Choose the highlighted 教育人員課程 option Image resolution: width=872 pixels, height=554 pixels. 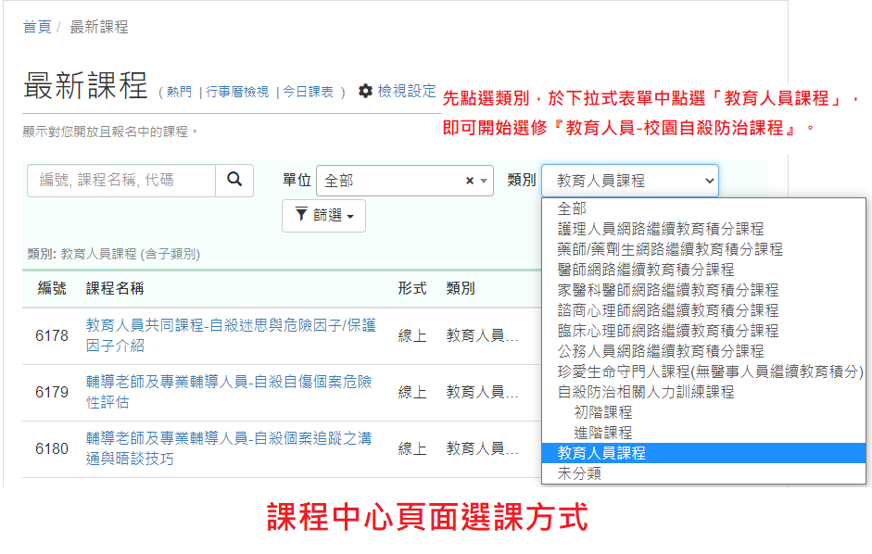click(x=601, y=453)
